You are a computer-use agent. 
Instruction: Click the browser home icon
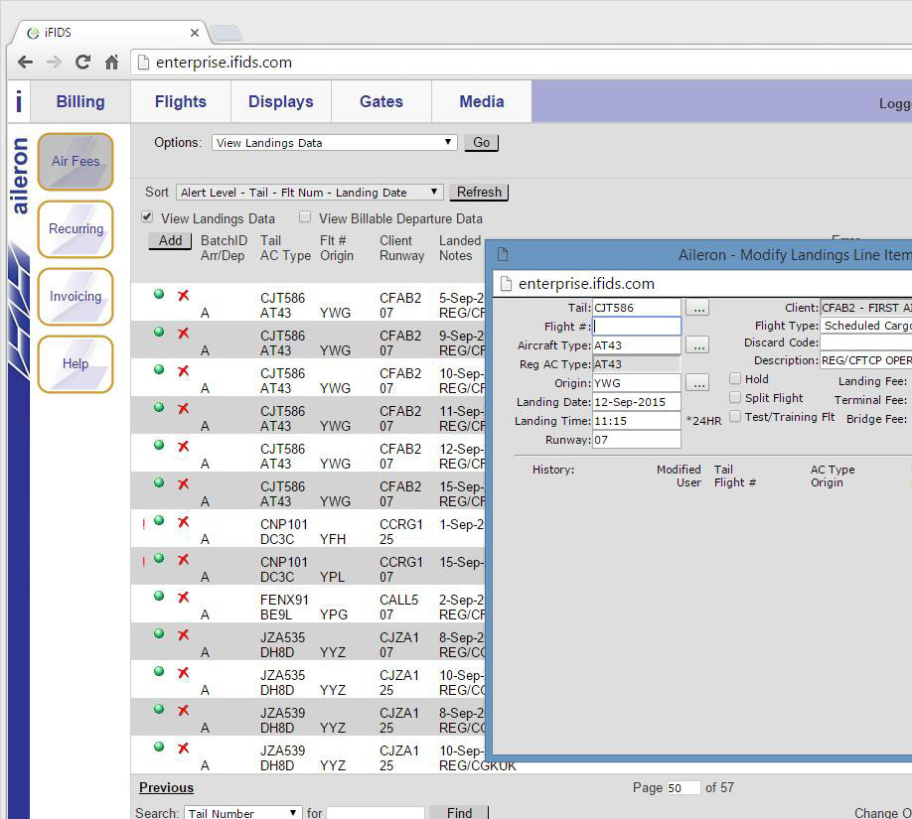click(x=111, y=63)
